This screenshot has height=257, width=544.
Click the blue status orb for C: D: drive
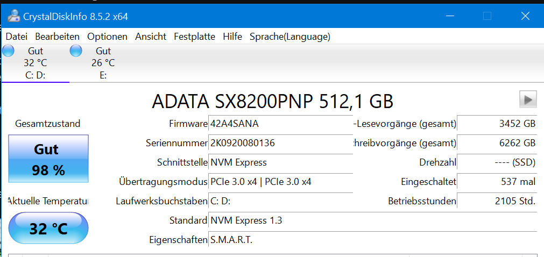(9, 51)
